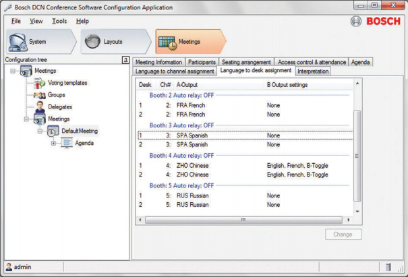Click the horizontal scrollbar in the desk list
Viewport: 408px width, 277px height.
tap(243, 219)
